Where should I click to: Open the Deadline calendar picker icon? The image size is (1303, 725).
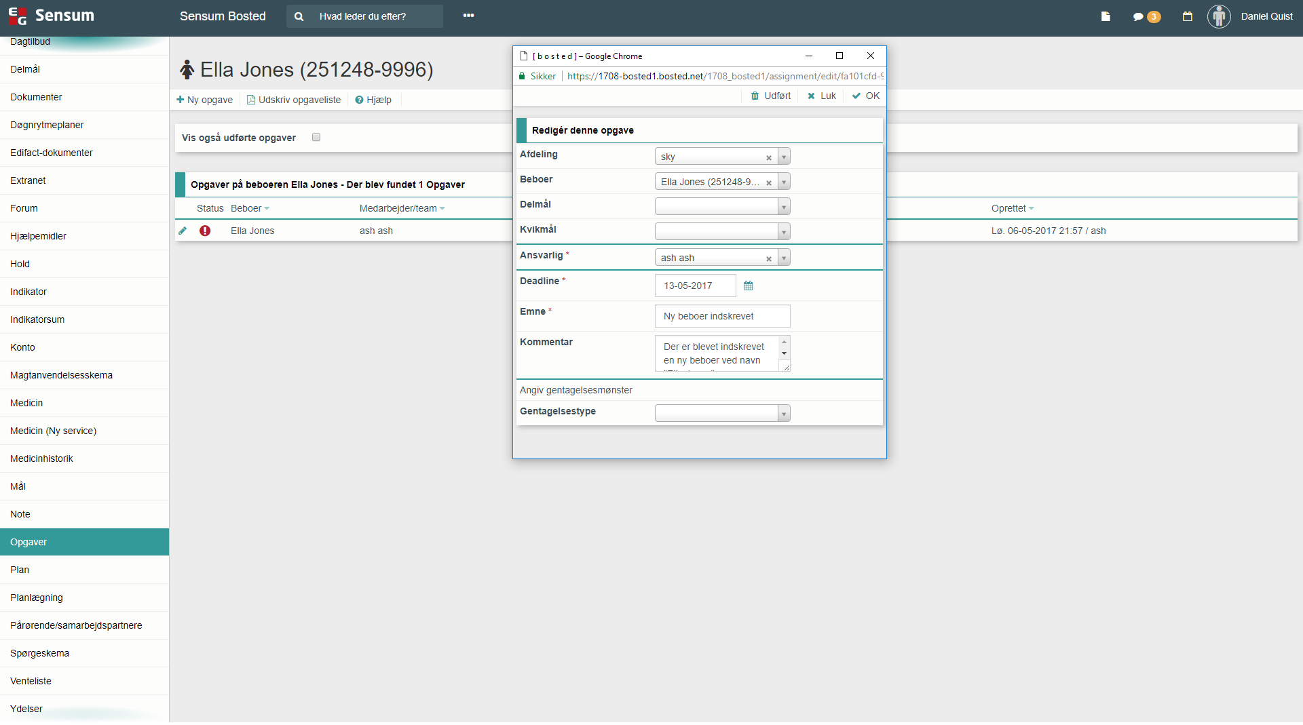click(x=748, y=286)
